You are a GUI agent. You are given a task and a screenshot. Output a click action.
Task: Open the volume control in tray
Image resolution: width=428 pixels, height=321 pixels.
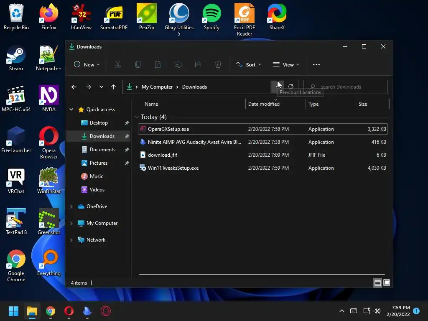(377, 311)
